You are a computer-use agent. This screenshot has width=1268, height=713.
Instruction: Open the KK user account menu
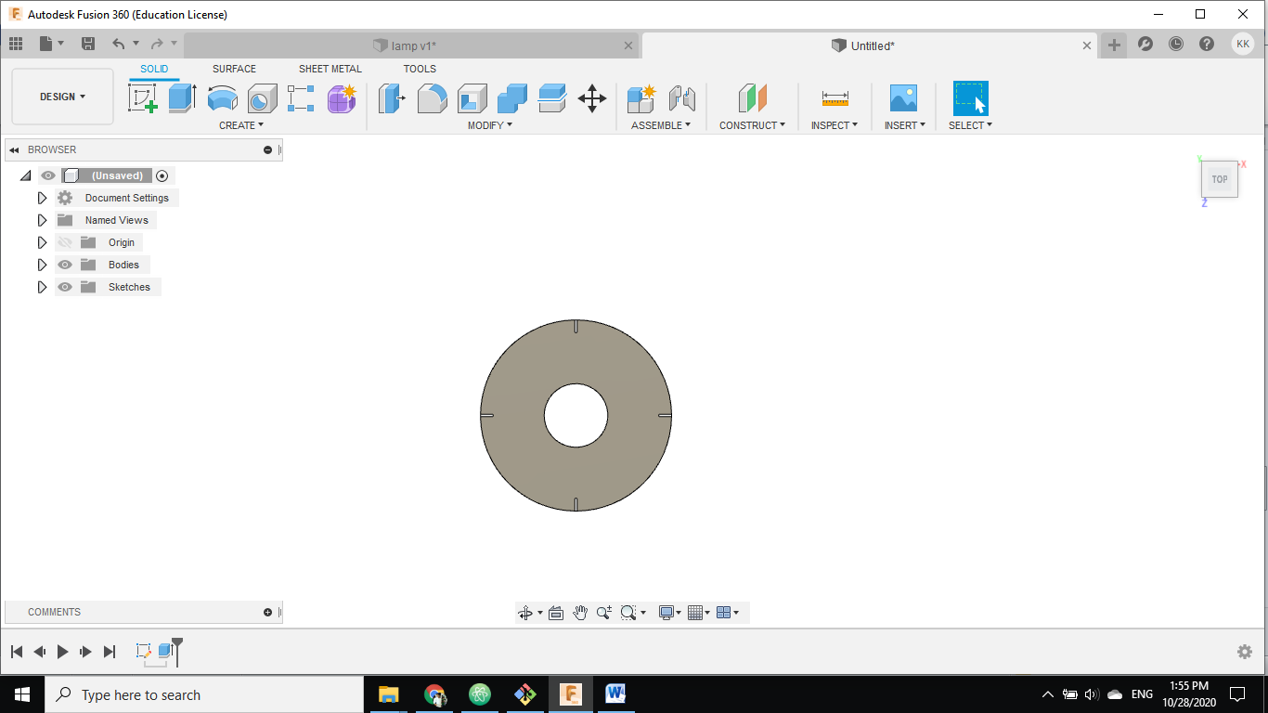pos(1243,44)
